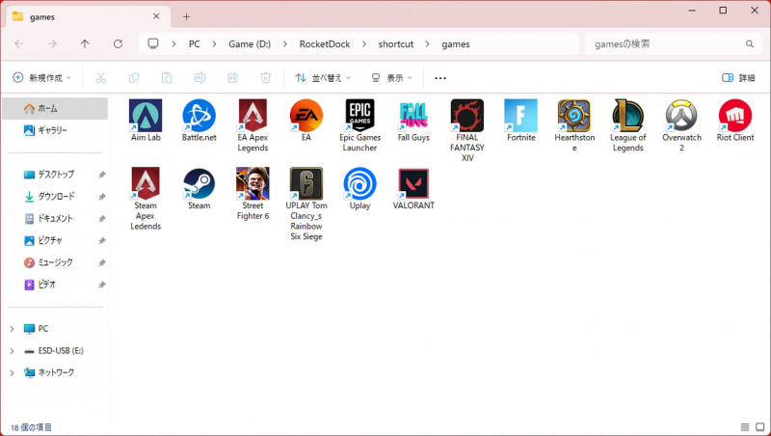The height and width of the screenshot is (436, 771).
Task: Select the League of Legends icon
Action: (628, 116)
